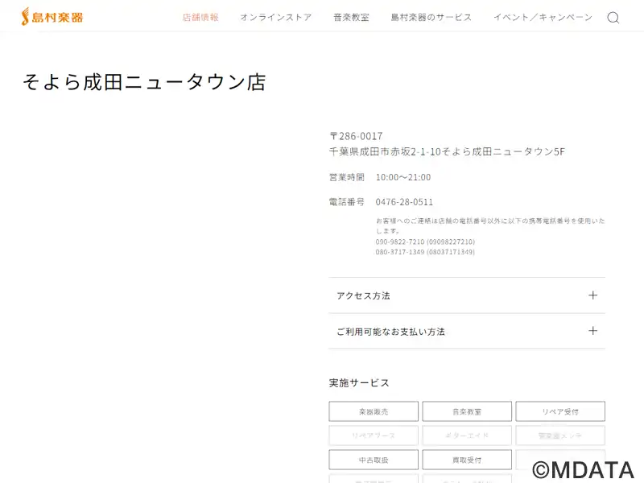Click the 音楽教室 service button
The image size is (644, 483).
pos(467,411)
